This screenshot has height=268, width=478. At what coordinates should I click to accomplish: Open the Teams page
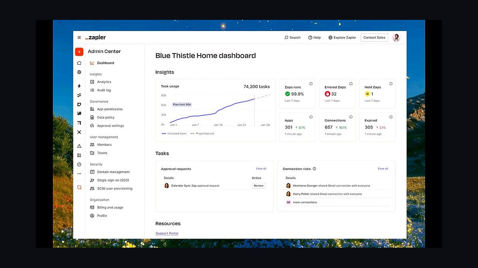[99, 153]
